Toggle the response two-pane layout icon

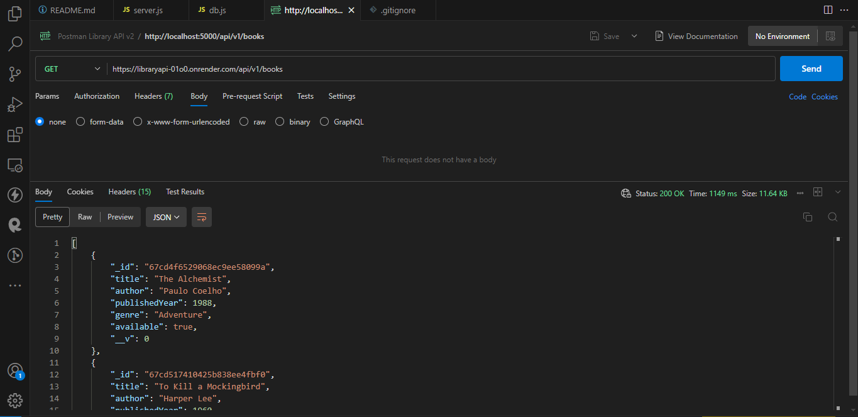click(818, 192)
